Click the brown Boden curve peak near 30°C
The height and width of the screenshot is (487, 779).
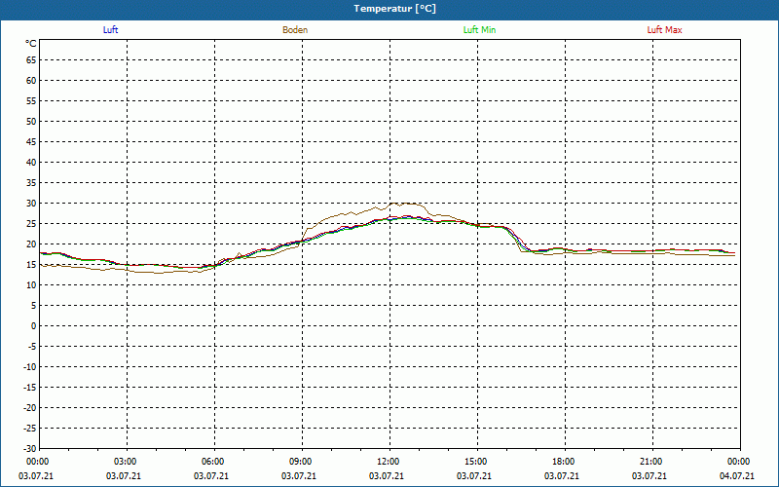click(407, 204)
